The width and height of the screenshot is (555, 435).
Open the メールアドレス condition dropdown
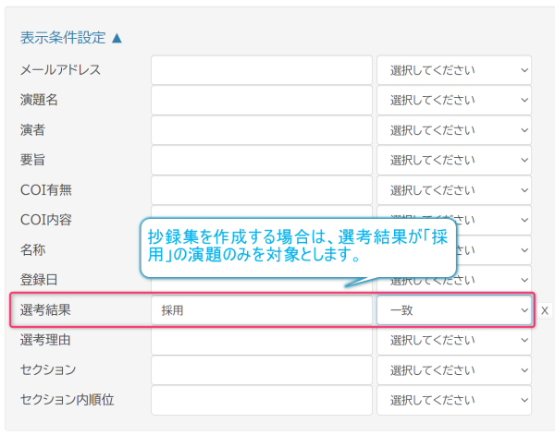[454, 70]
